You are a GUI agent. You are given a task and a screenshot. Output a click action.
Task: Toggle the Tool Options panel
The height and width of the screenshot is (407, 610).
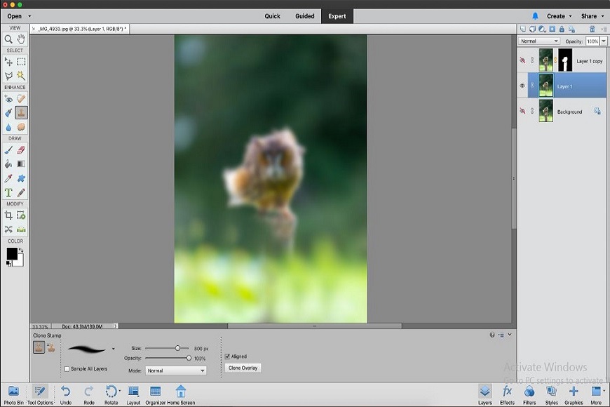(40, 395)
